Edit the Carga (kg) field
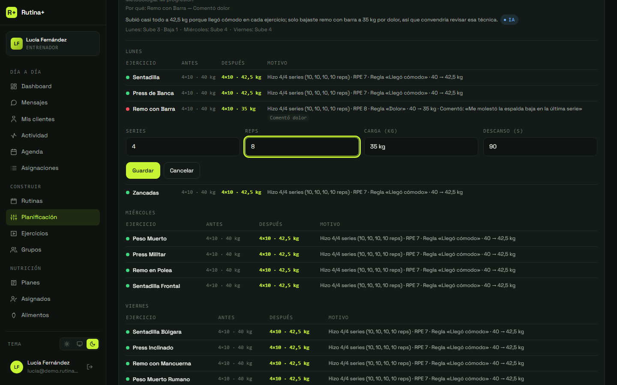The image size is (617, 385). point(421,147)
